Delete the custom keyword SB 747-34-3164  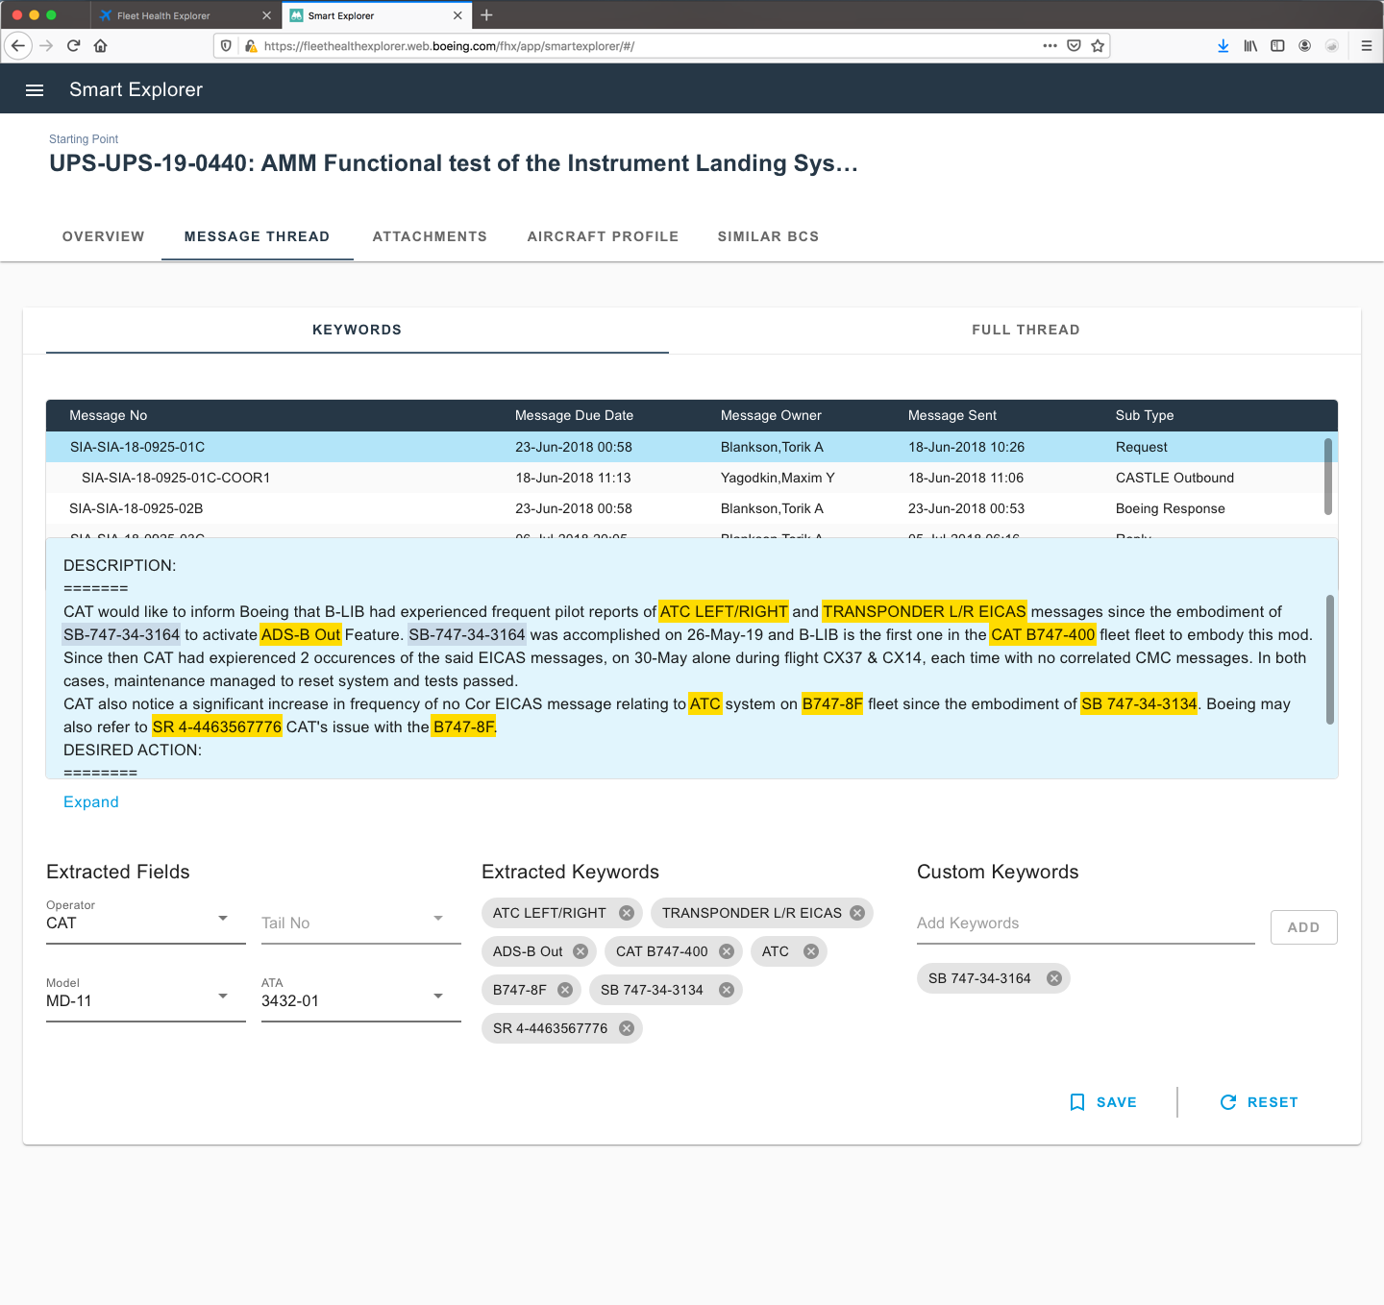1054,978
